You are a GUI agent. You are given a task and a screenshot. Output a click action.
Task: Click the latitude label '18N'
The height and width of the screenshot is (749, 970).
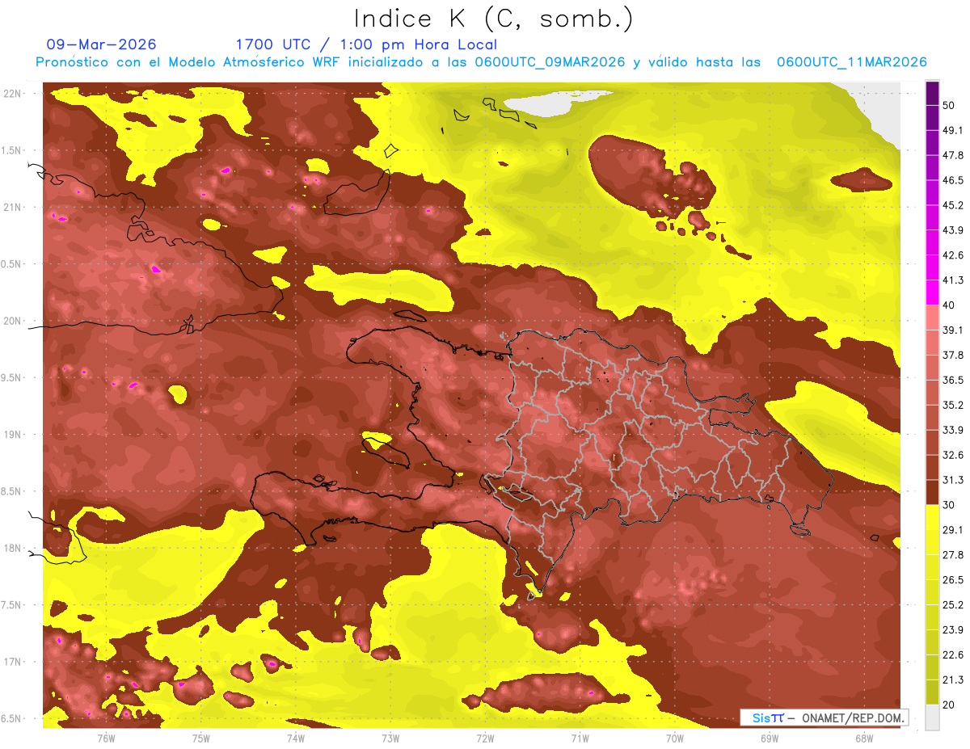(x=12, y=549)
